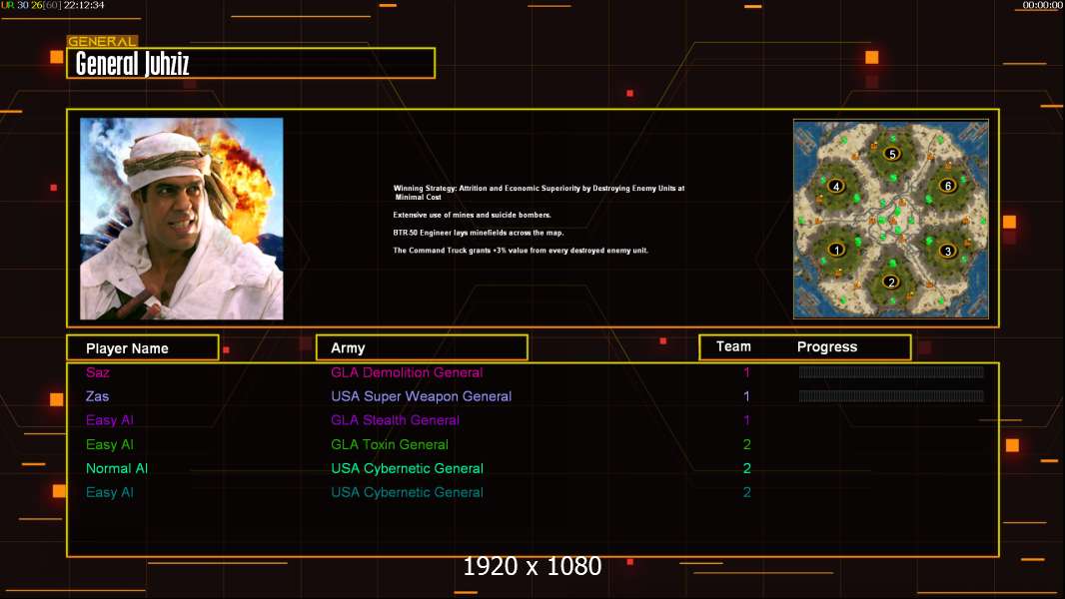Click the General Juhziz portrait image
The height and width of the screenshot is (599, 1065).
click(182, 219)
